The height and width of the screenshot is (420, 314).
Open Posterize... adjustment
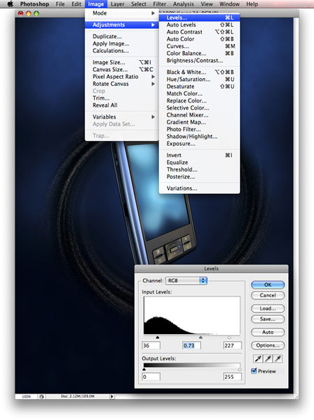tap(200, 177)
